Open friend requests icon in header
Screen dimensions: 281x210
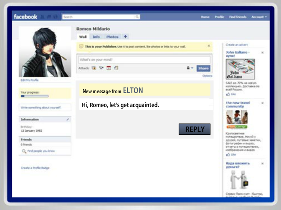[x=42, y=17]
